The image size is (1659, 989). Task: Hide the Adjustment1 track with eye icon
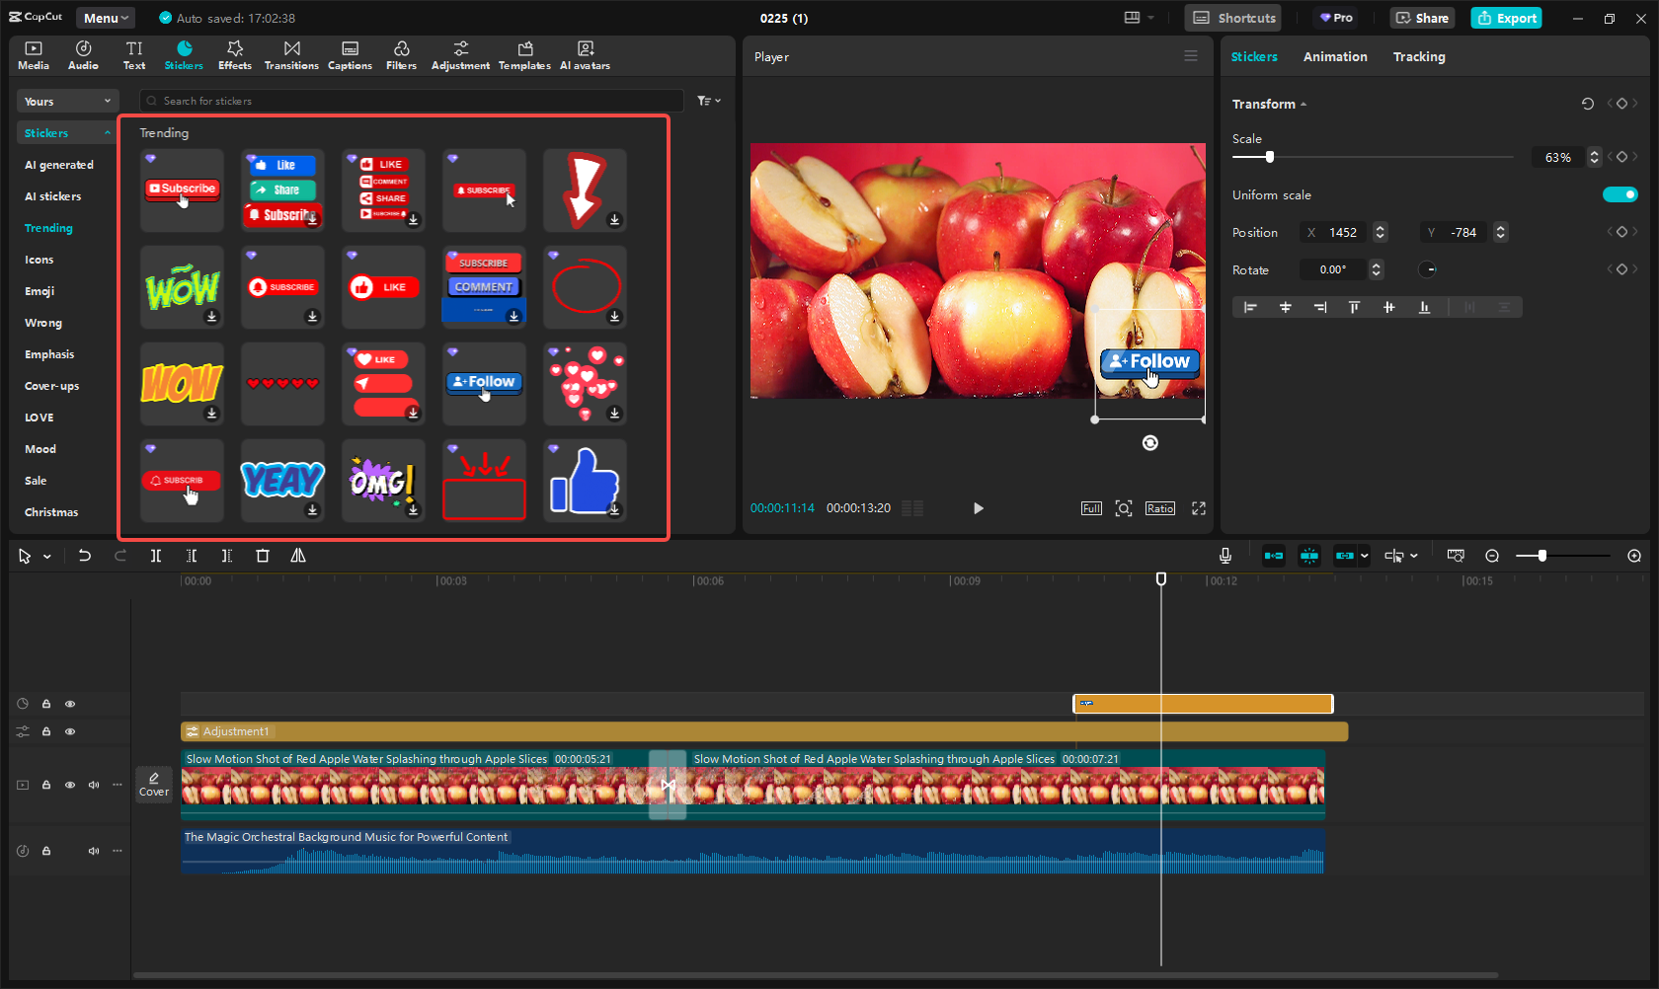(70, 731)
